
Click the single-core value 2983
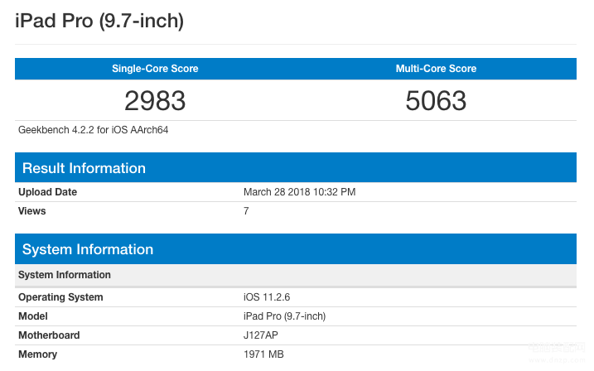tap(155, 101)
